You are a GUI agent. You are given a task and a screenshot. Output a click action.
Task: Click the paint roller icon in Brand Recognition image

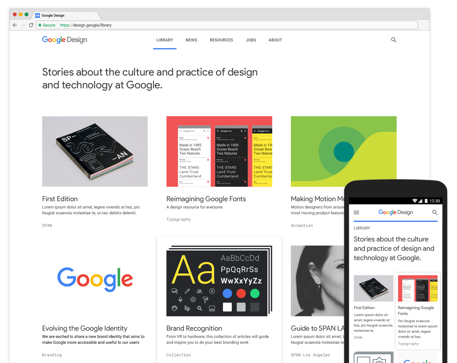click(205, 300)
